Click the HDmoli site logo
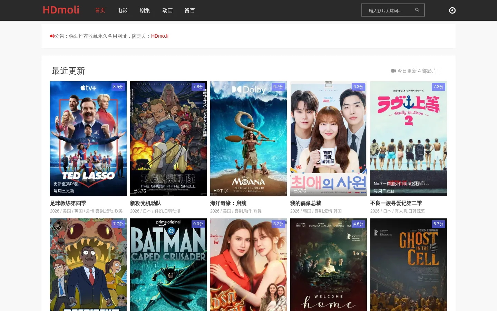The width and height of the screenshot is (497, 311). pos(61,10)
